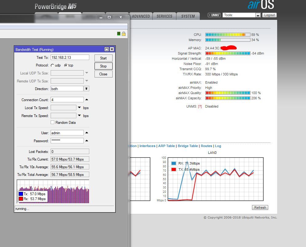Click the "running..." status text
The image size is (306, 247).
tap(22, 209)
